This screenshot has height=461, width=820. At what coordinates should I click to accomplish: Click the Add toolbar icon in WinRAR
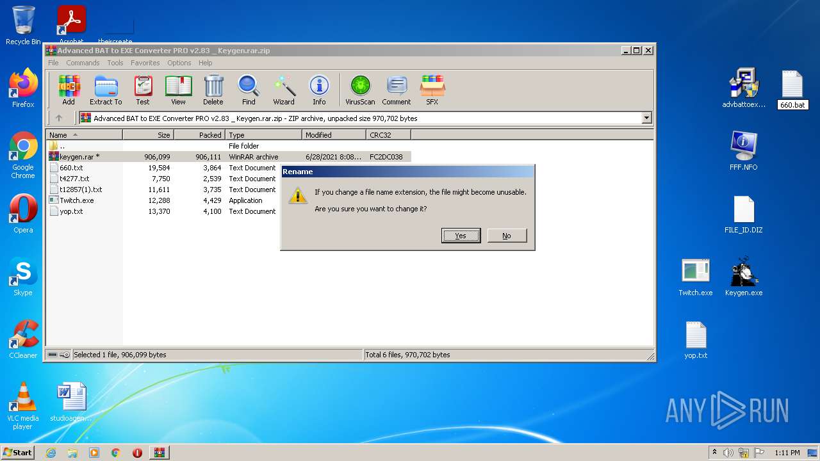69,90
